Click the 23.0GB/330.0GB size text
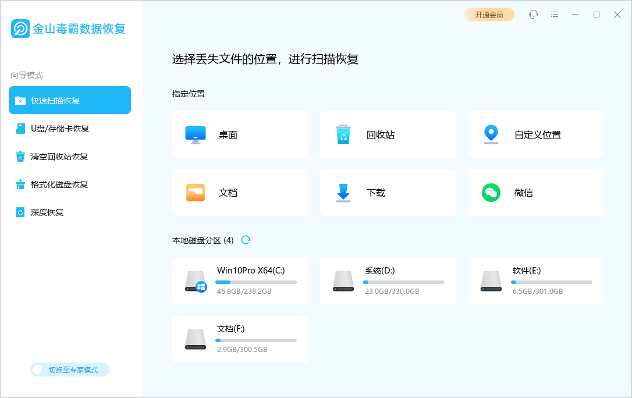 (392, 292)
